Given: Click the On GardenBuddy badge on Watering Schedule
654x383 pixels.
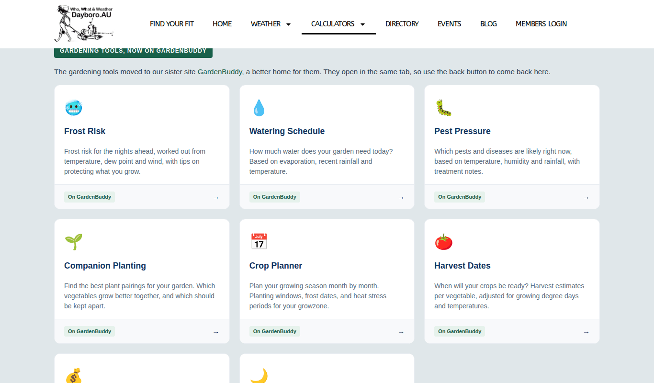Looking at the screenshot, I should point(275,197).
